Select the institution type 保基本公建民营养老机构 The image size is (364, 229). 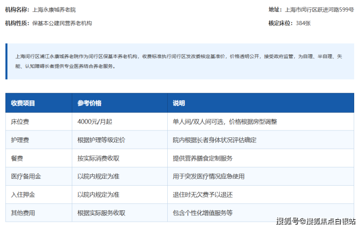[x=62, y=23]
